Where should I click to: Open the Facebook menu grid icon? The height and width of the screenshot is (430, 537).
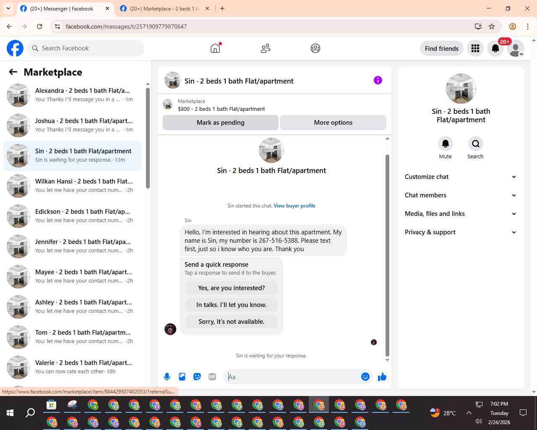[475, 48]
